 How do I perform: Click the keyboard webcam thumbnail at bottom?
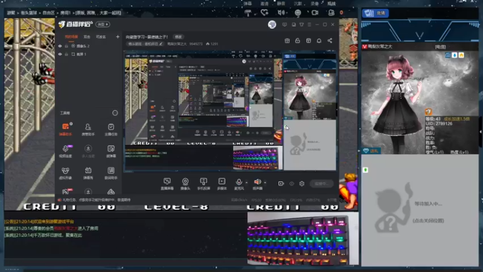point(302,238)
